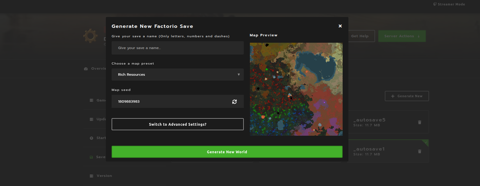
Task: Open the sidebar item starting with Upda
Action: (98, 119)
